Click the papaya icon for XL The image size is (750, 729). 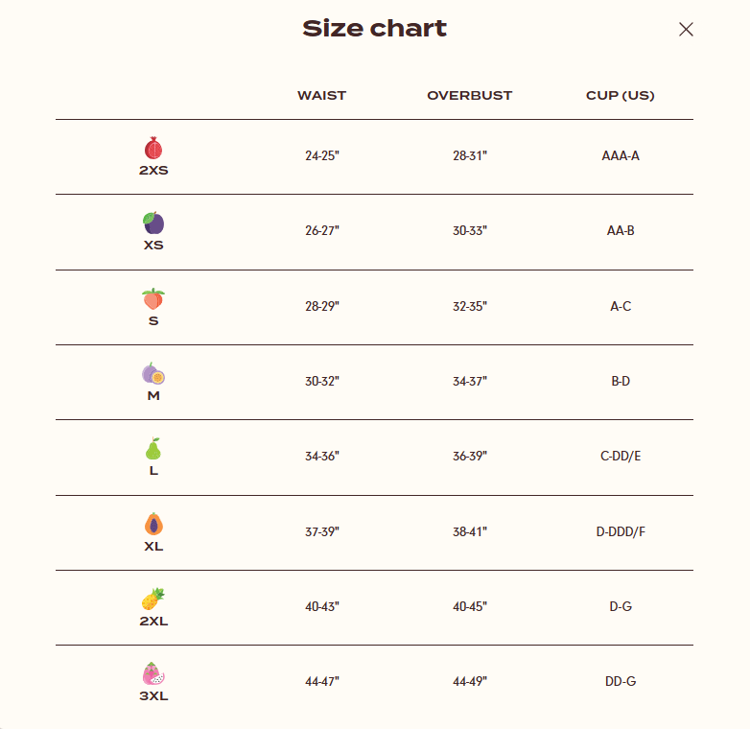(153, 524)
